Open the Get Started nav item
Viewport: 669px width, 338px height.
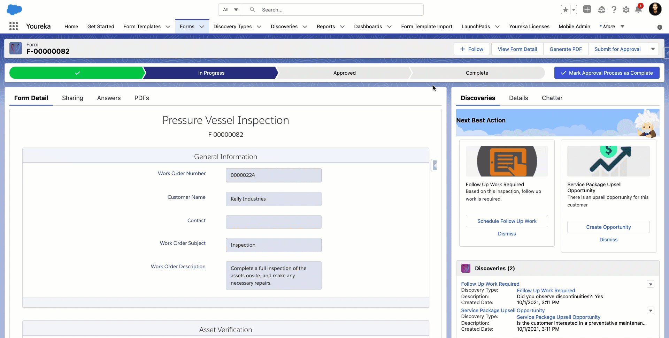[101, 27]
